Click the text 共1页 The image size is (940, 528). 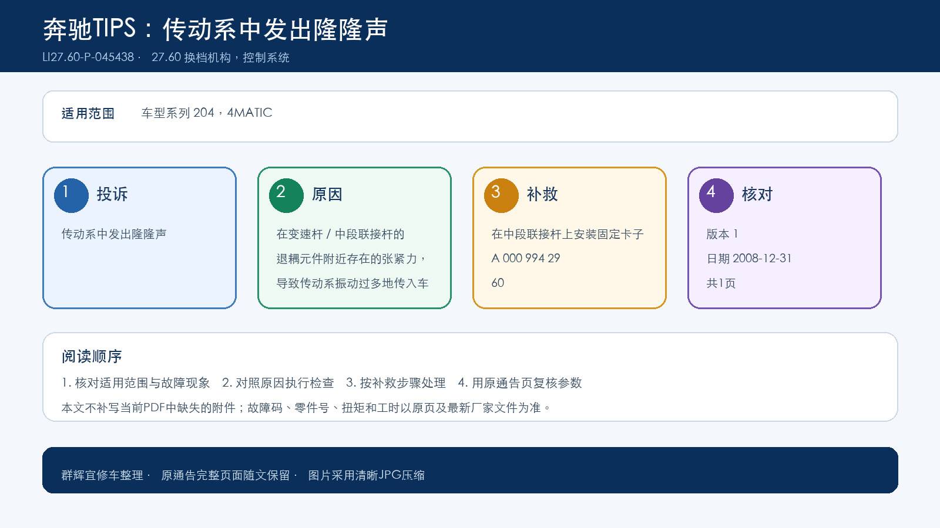(721, 283)
